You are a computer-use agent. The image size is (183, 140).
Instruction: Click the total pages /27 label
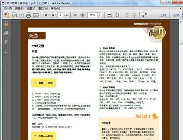tap(66, 15)
